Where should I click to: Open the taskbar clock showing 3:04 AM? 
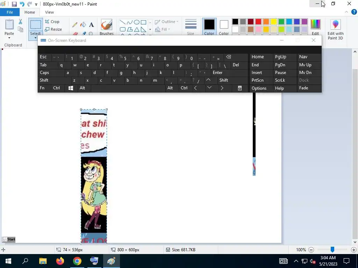328,261
